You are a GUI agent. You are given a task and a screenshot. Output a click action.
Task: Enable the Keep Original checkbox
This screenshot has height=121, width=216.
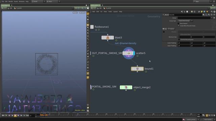pos(179,24)
